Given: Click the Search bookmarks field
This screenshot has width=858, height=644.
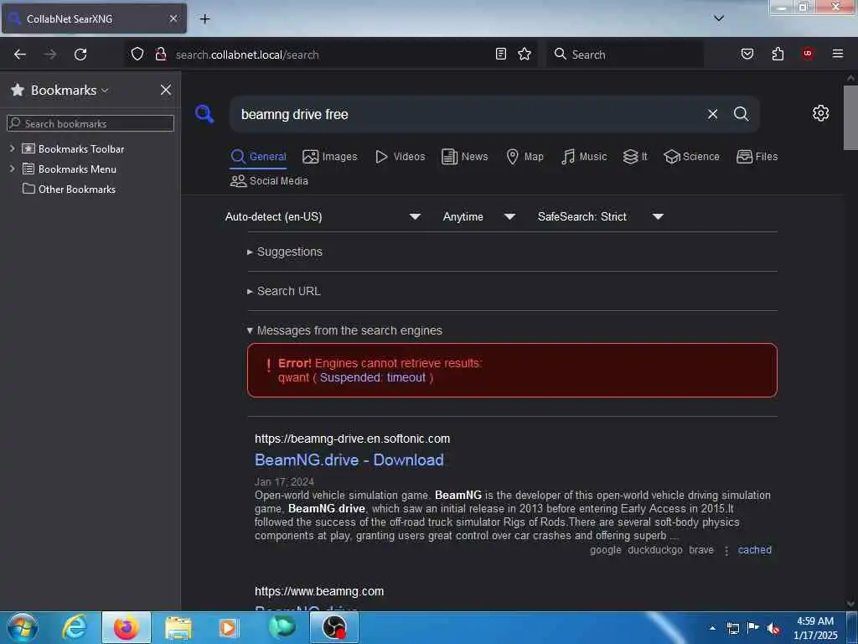Looking at the screenshot, I should click(x=90, y=123).
